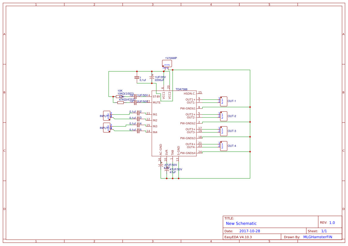Click the New Schematic title text
This screenshot has width=348, height=246.
[241, 223]
